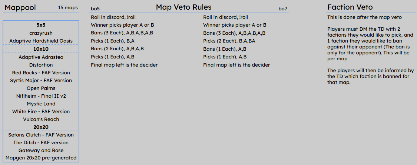The width and height of the screenshot is (417, 165).
Task: Select the Mystic Land map
Action: point(41,104)
